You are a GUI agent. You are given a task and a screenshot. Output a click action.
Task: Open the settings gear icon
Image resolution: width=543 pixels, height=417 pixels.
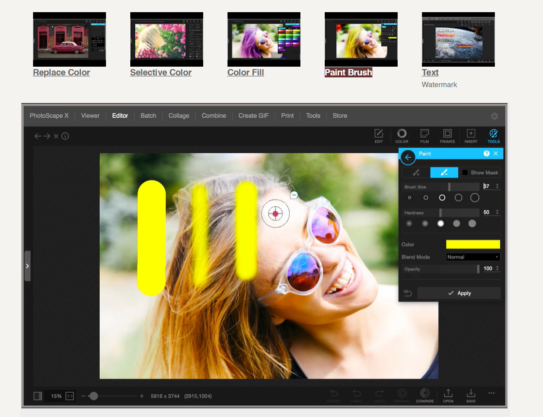[494, 116]
